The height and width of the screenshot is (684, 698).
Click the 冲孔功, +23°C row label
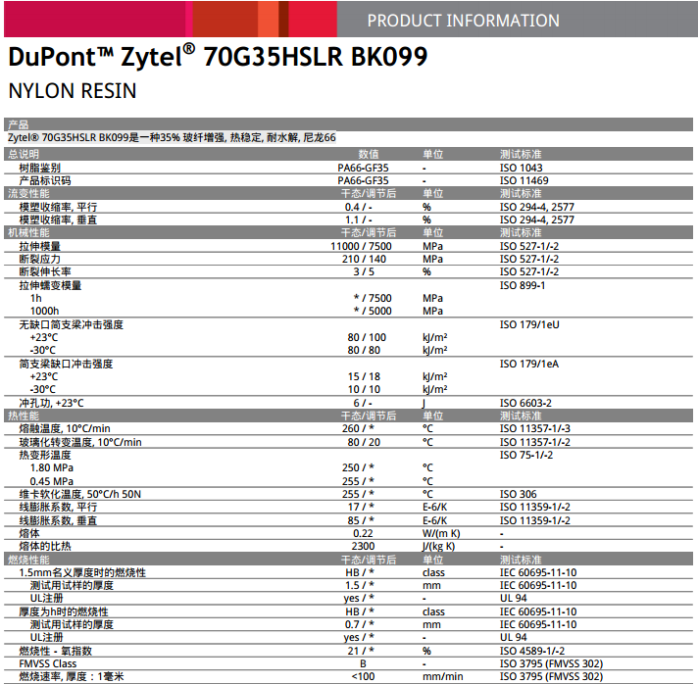[x=51, y=403]
